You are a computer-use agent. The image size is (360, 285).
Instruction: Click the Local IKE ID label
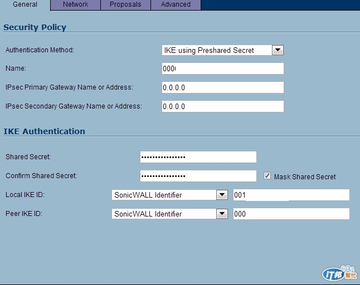point(25,195)
